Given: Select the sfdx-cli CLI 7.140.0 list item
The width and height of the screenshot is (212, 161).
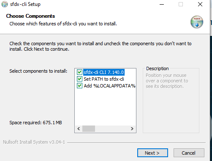Looking at the screenshot, I should point(104,72).
